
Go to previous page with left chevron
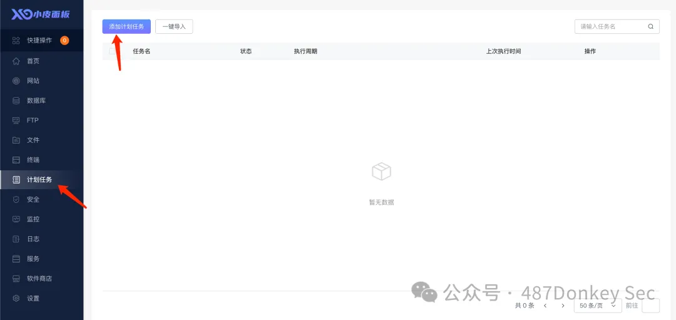545,306
